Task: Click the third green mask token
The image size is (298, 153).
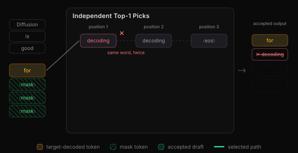Action: (27, 111)
